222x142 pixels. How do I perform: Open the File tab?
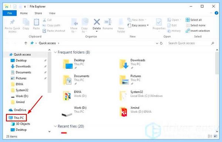(x=10, y=13)
